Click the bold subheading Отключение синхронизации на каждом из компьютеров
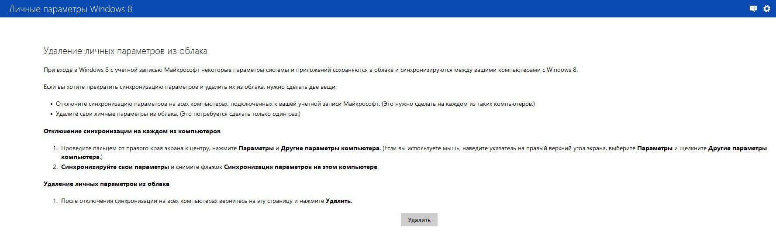The width and height of the screenshot is (776, 239). [x=132, y=131]
